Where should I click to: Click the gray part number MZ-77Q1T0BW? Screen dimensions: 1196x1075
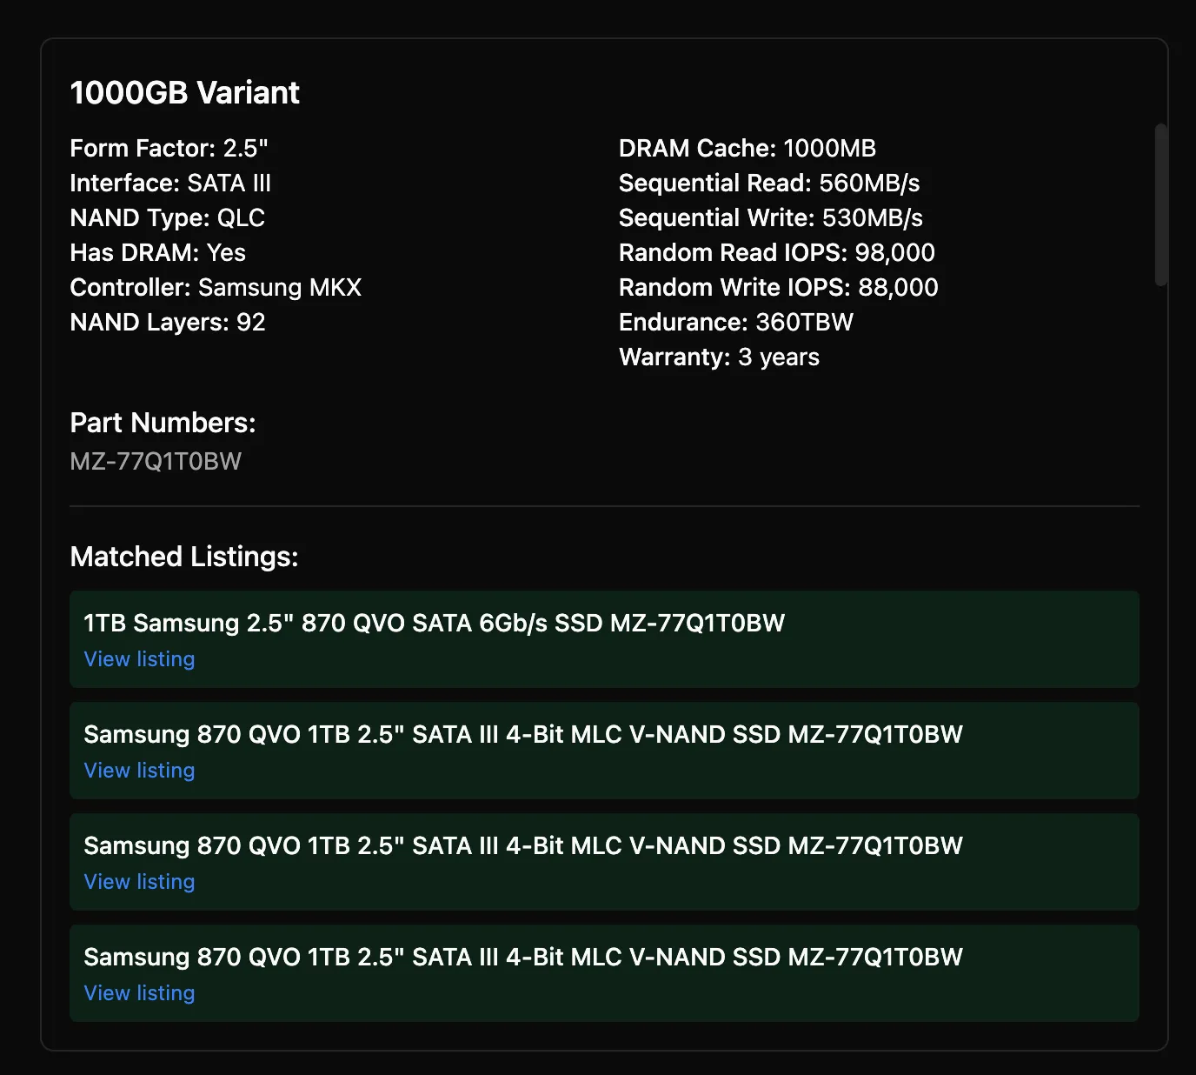156,461
